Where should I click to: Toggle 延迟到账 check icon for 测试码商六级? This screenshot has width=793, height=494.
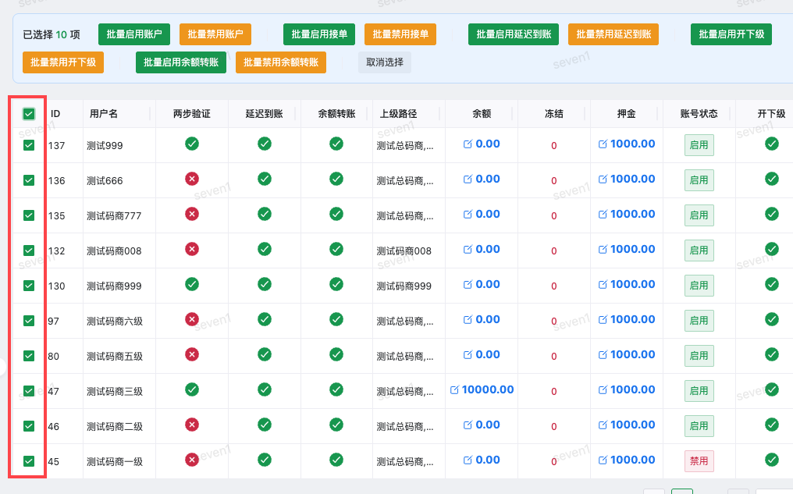coord(265,319)
